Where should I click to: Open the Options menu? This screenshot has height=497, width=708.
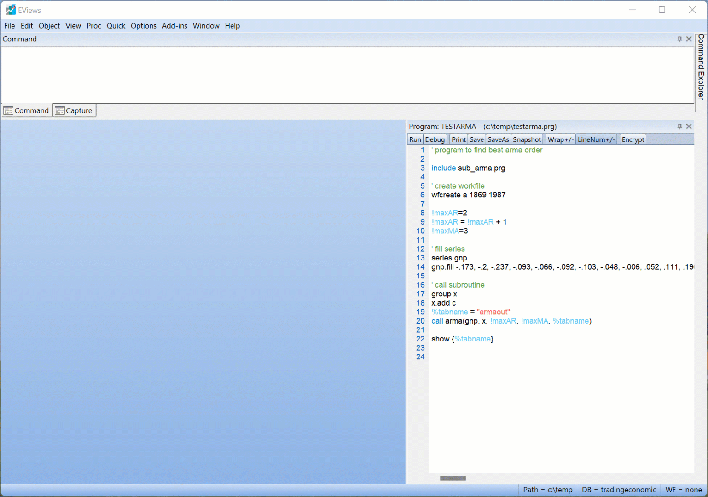(144, 26)
